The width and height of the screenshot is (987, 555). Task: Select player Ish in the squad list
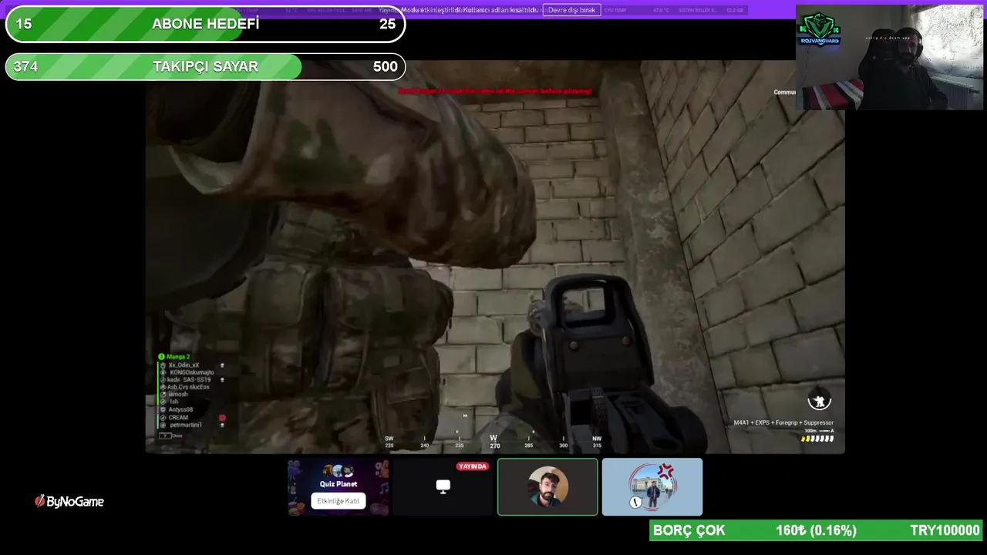pyautogui.click(x=174, y=402)
